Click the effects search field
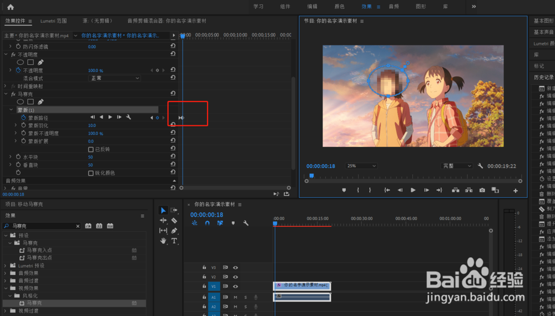555x316 pixels. tap(43, 226)
